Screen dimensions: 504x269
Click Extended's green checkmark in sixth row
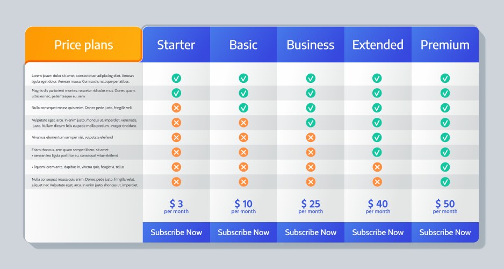click(x=377, y=152)
